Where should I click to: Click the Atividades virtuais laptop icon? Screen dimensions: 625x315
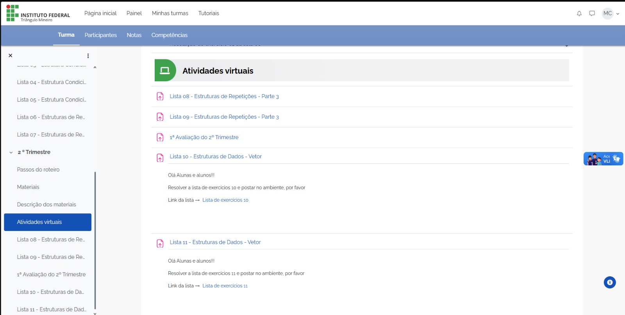pyautogui.click(x=165, y=70)
